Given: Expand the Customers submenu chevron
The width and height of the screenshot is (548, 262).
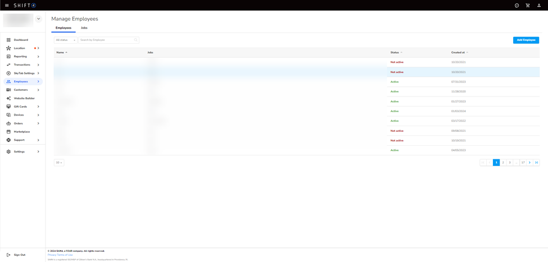Looking at the screenshot, I should [38, 90].
